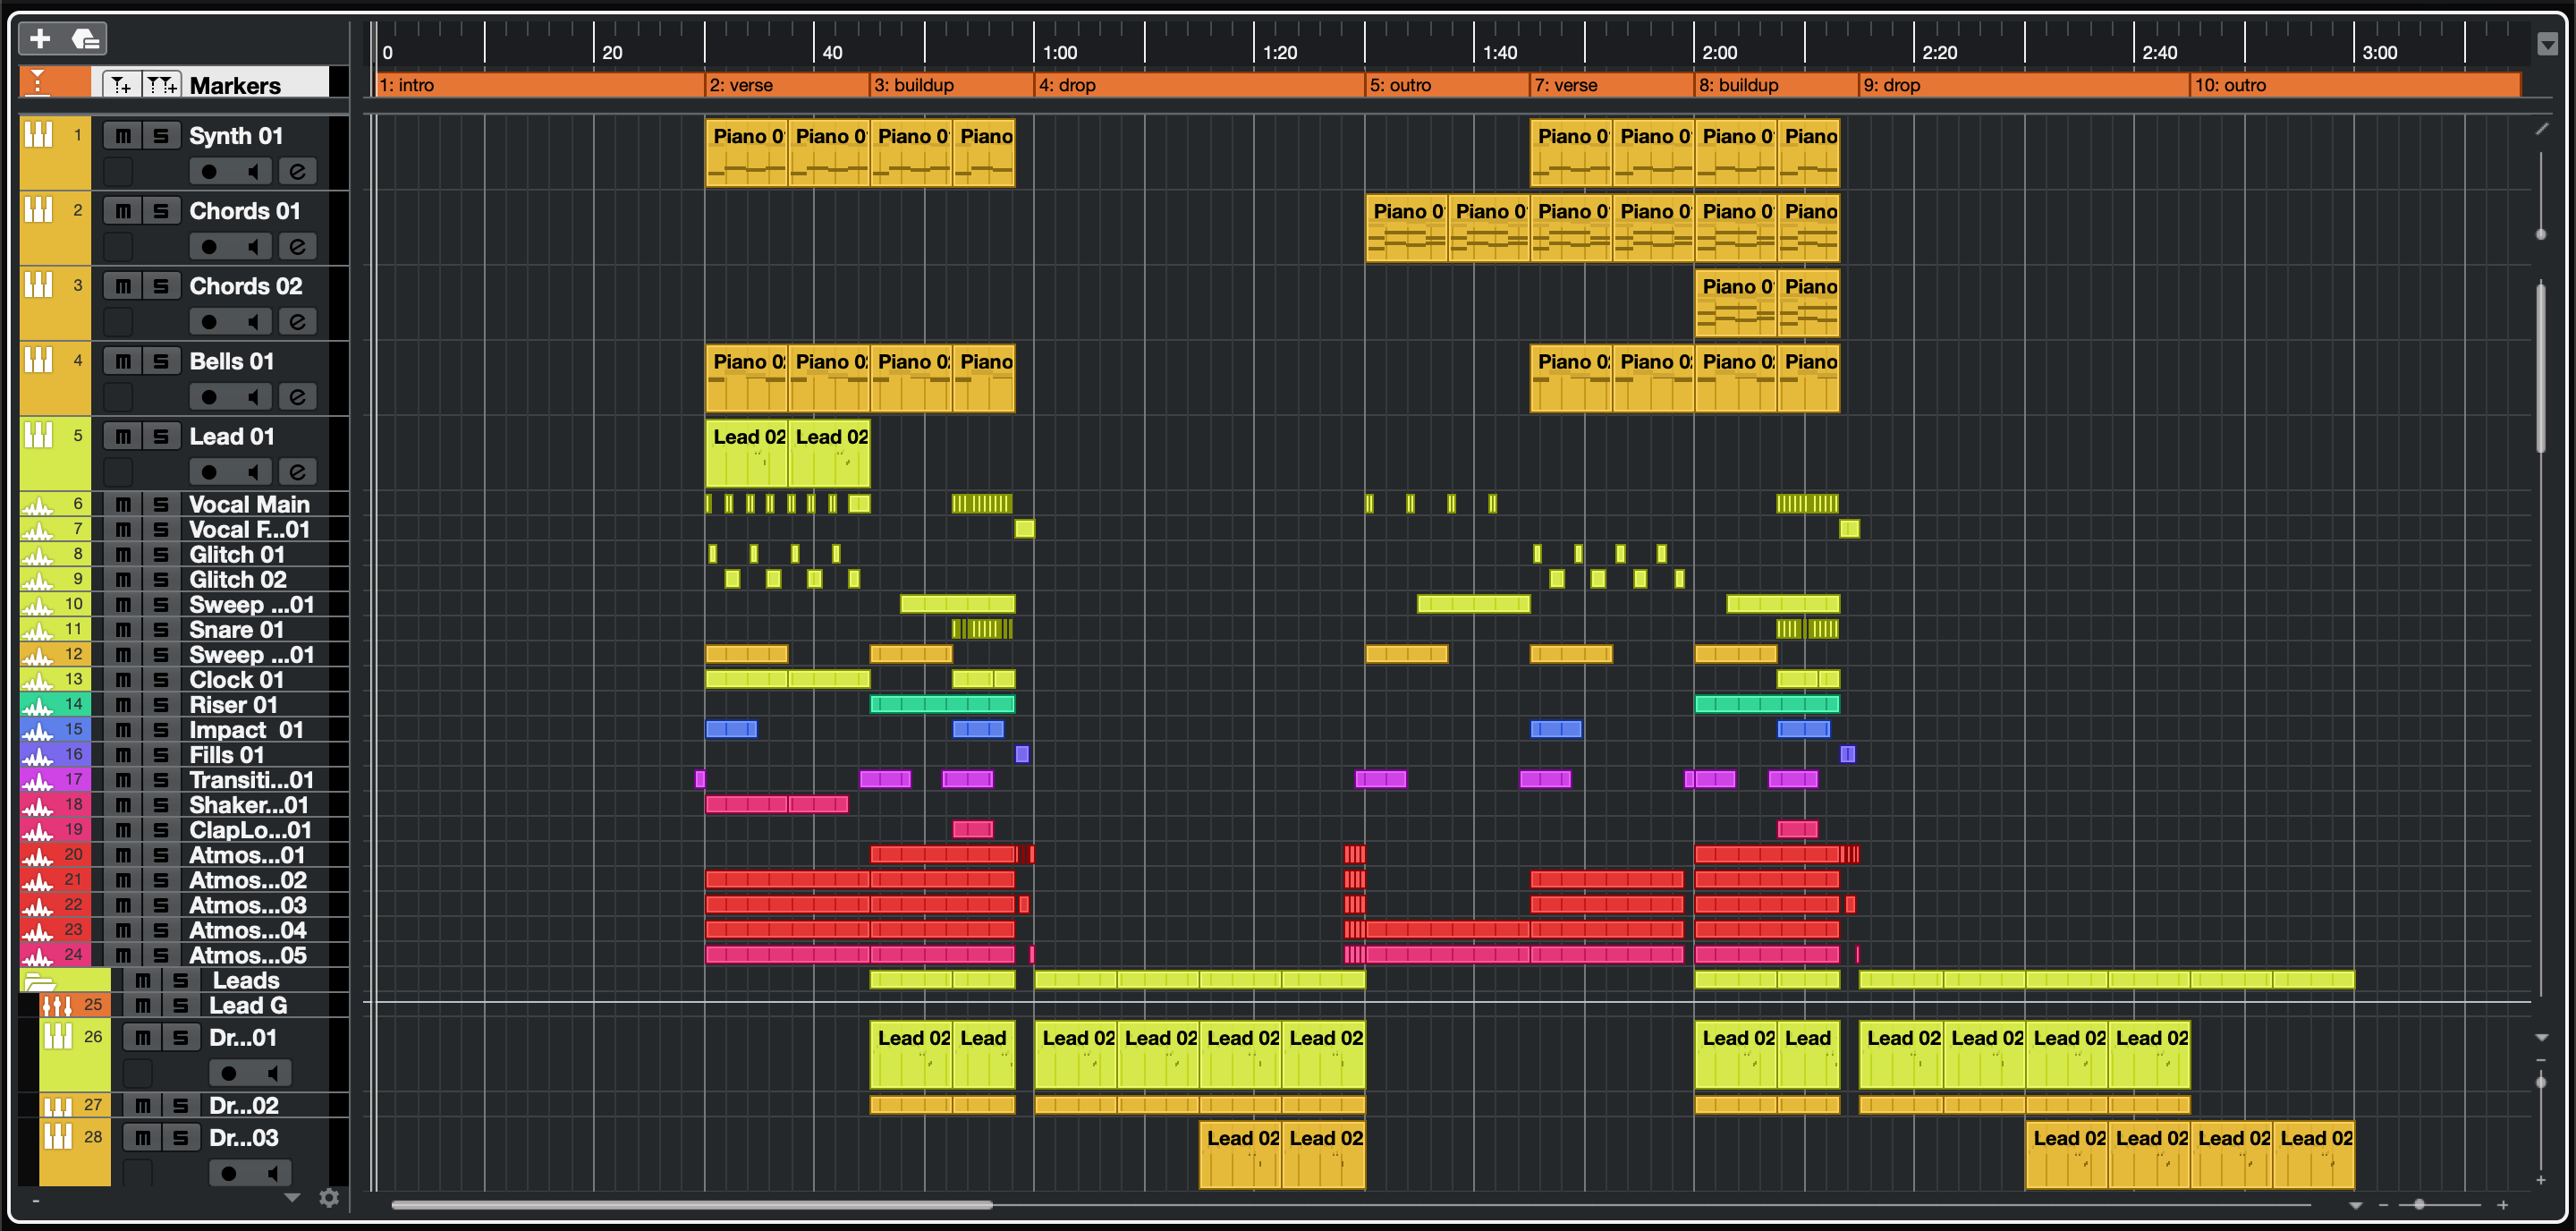The image size is (2576, 1231).
Task: Mute the Lead G group track
Action: coord(143,1005)
